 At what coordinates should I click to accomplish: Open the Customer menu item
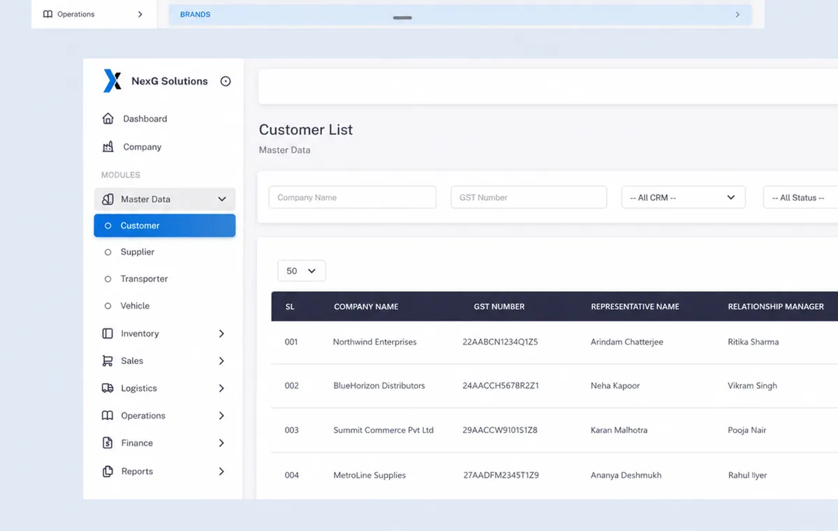[x=165, y=226]
